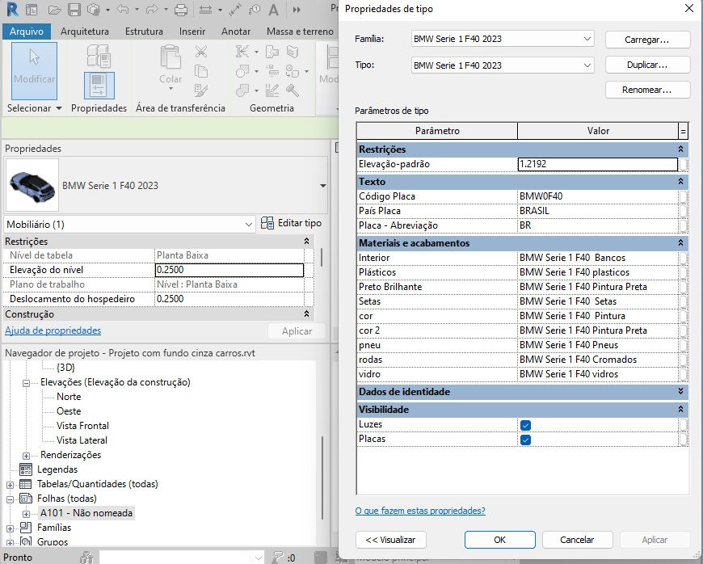
Task: Click OK in type properties dialog
Action: pyautogui.click(x=500, y=540)
